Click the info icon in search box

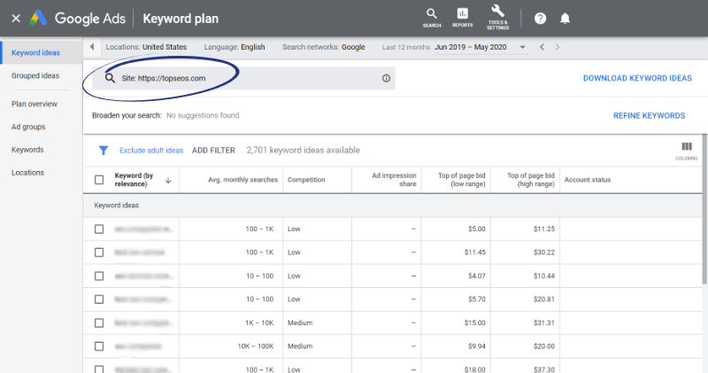(386, 78)
